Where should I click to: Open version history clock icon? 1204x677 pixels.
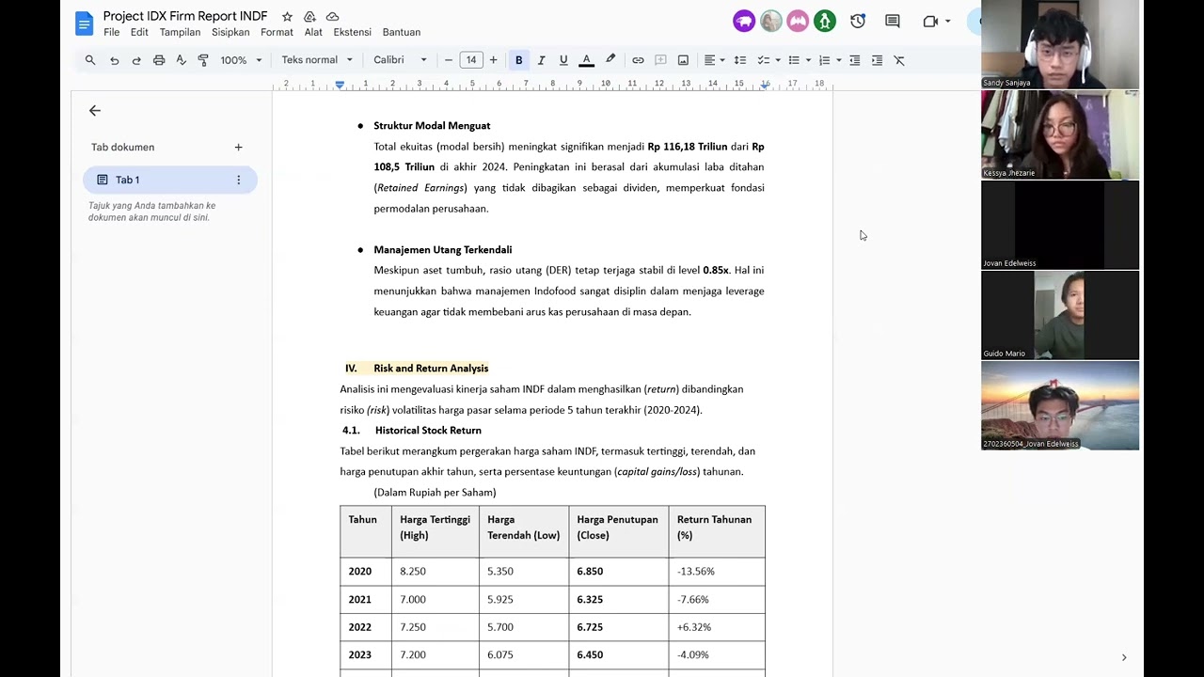point(858,21)
